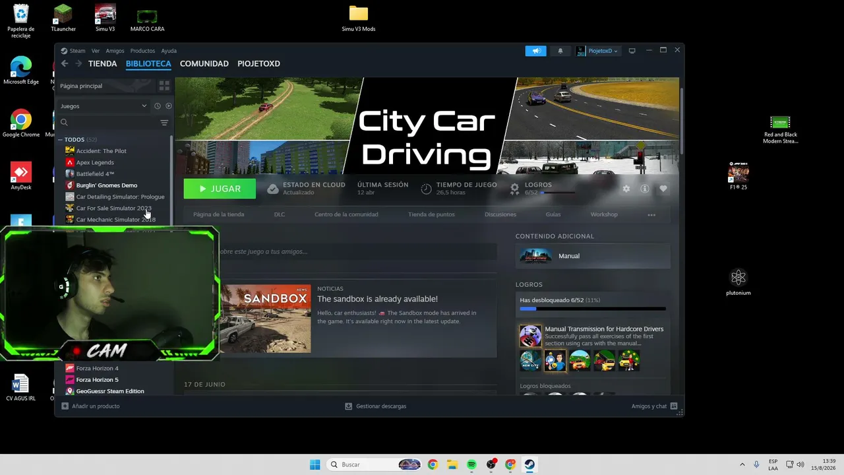Collapse the TODOS games category

click(60, 140)
